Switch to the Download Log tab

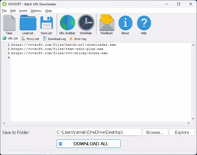(x=54, y=39)
